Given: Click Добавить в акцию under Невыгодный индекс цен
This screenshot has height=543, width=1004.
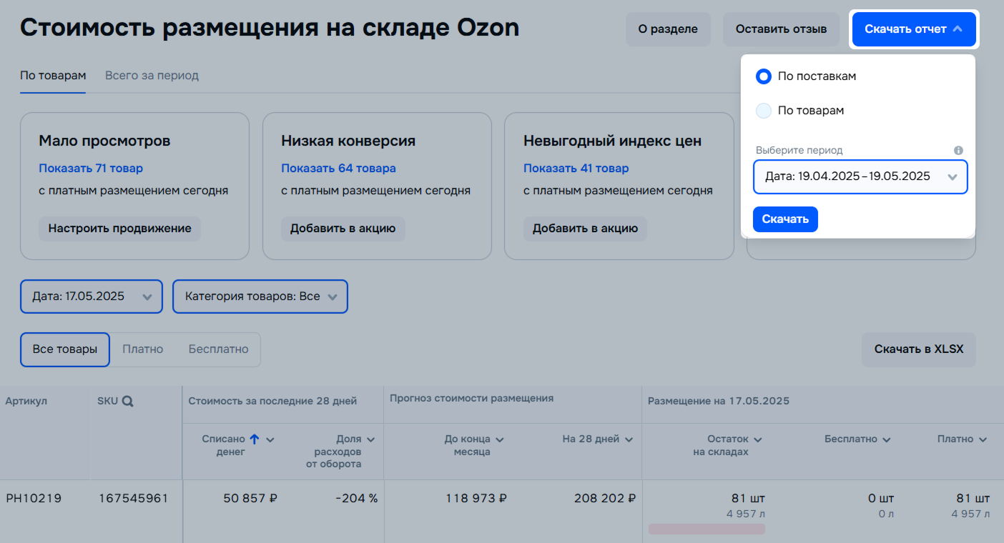Looking at the screenshot, I should pos(585,229).
